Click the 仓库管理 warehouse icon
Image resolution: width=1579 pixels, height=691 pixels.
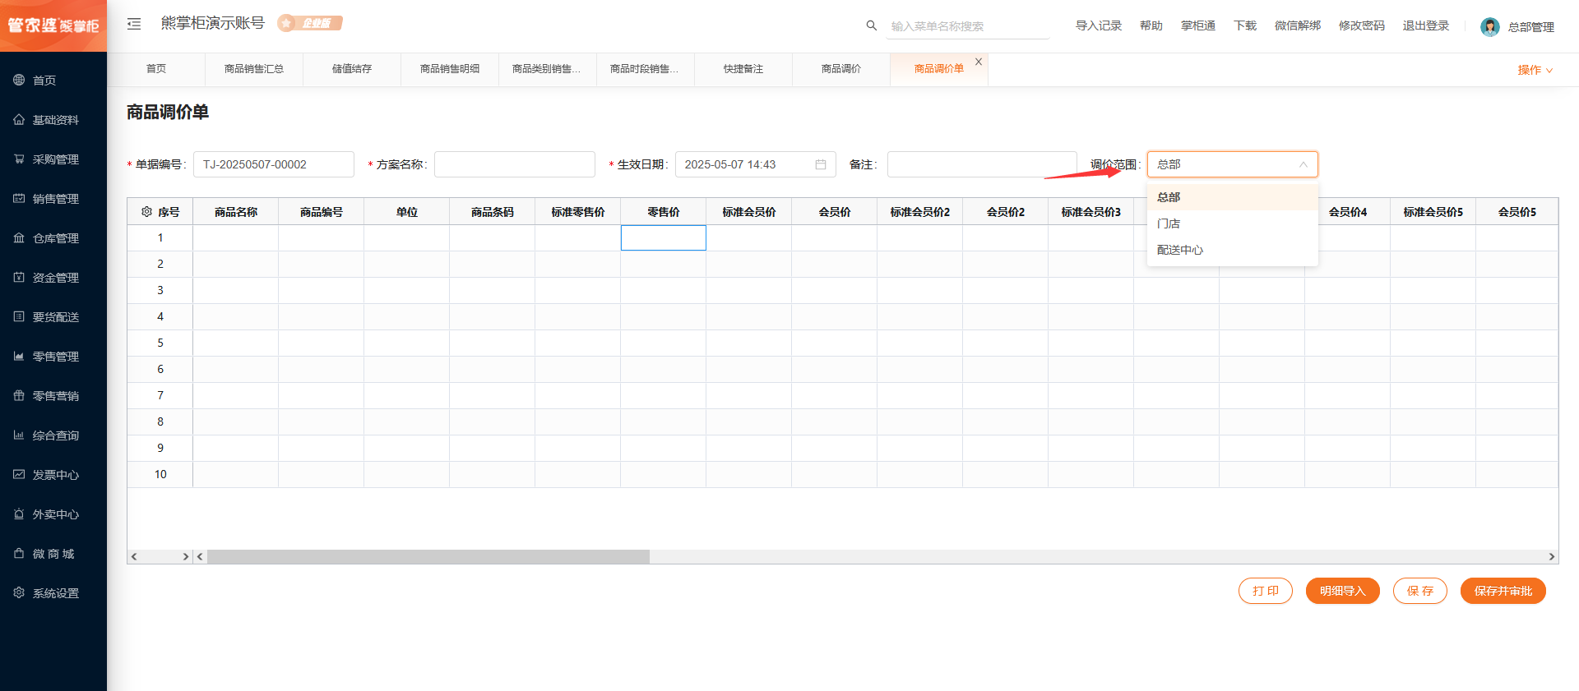pyautogui.click(x=19, y=237)
